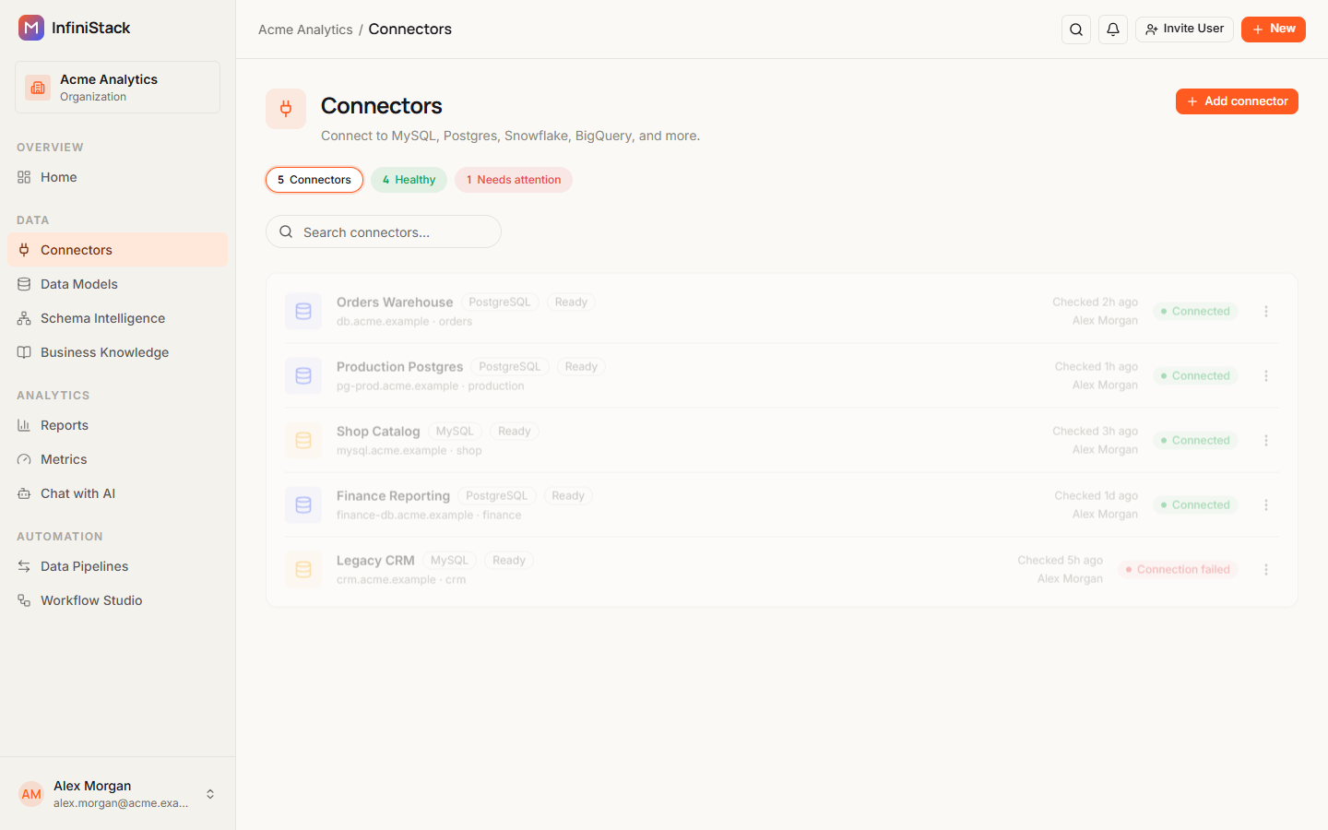Click 'db.acme.example · orders' host text
This screenshot has height=830, width=1328.
click(x=404, y=322)
